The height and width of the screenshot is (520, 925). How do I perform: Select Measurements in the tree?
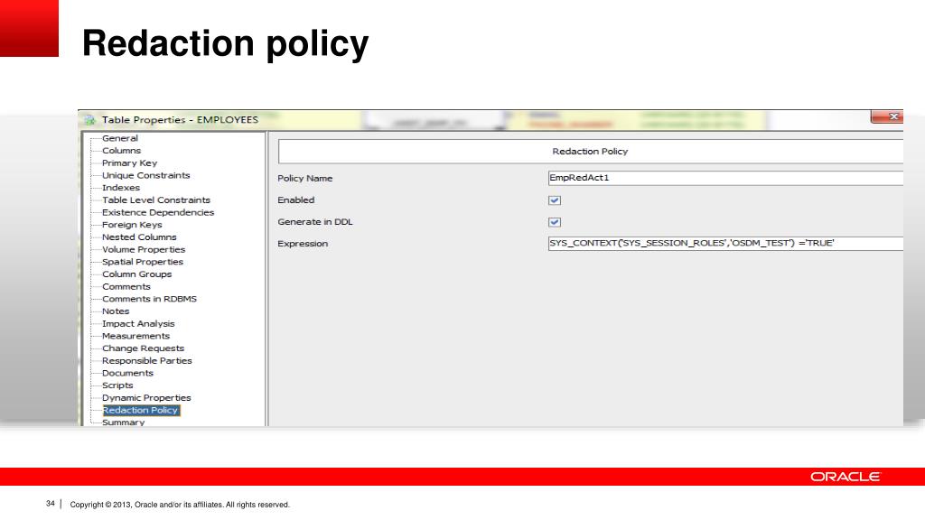(x=135, y=336)
